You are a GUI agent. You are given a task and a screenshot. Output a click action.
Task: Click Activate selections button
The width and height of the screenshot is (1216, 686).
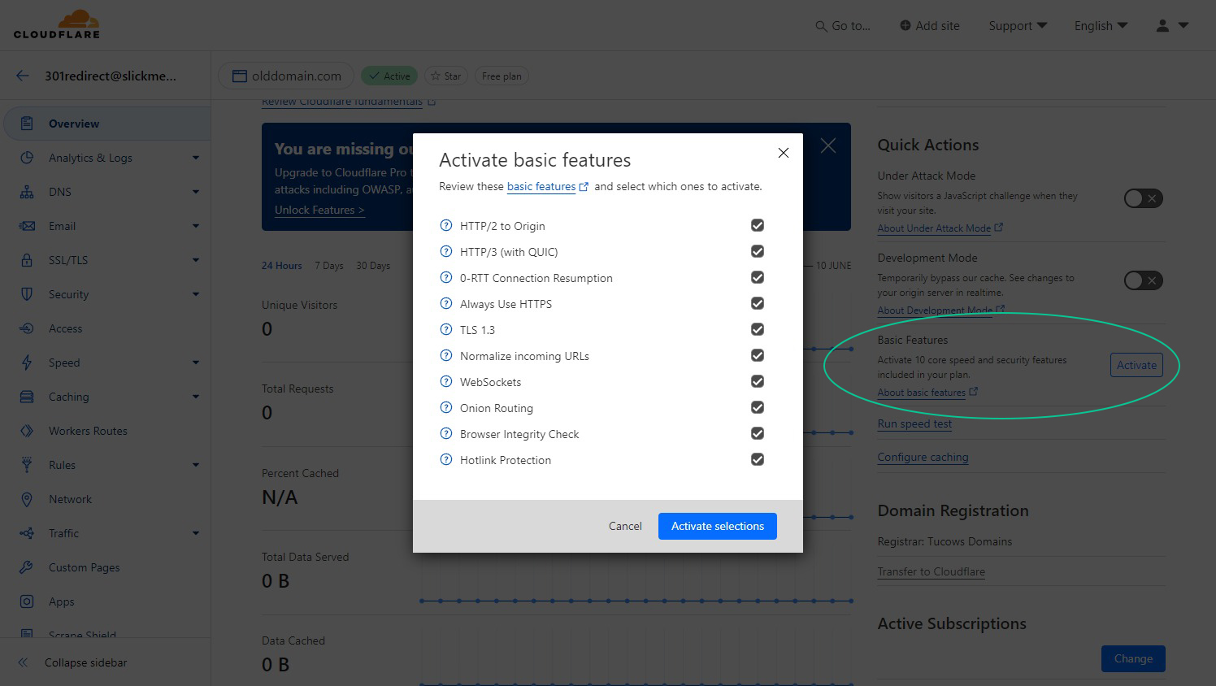point(718,526)
